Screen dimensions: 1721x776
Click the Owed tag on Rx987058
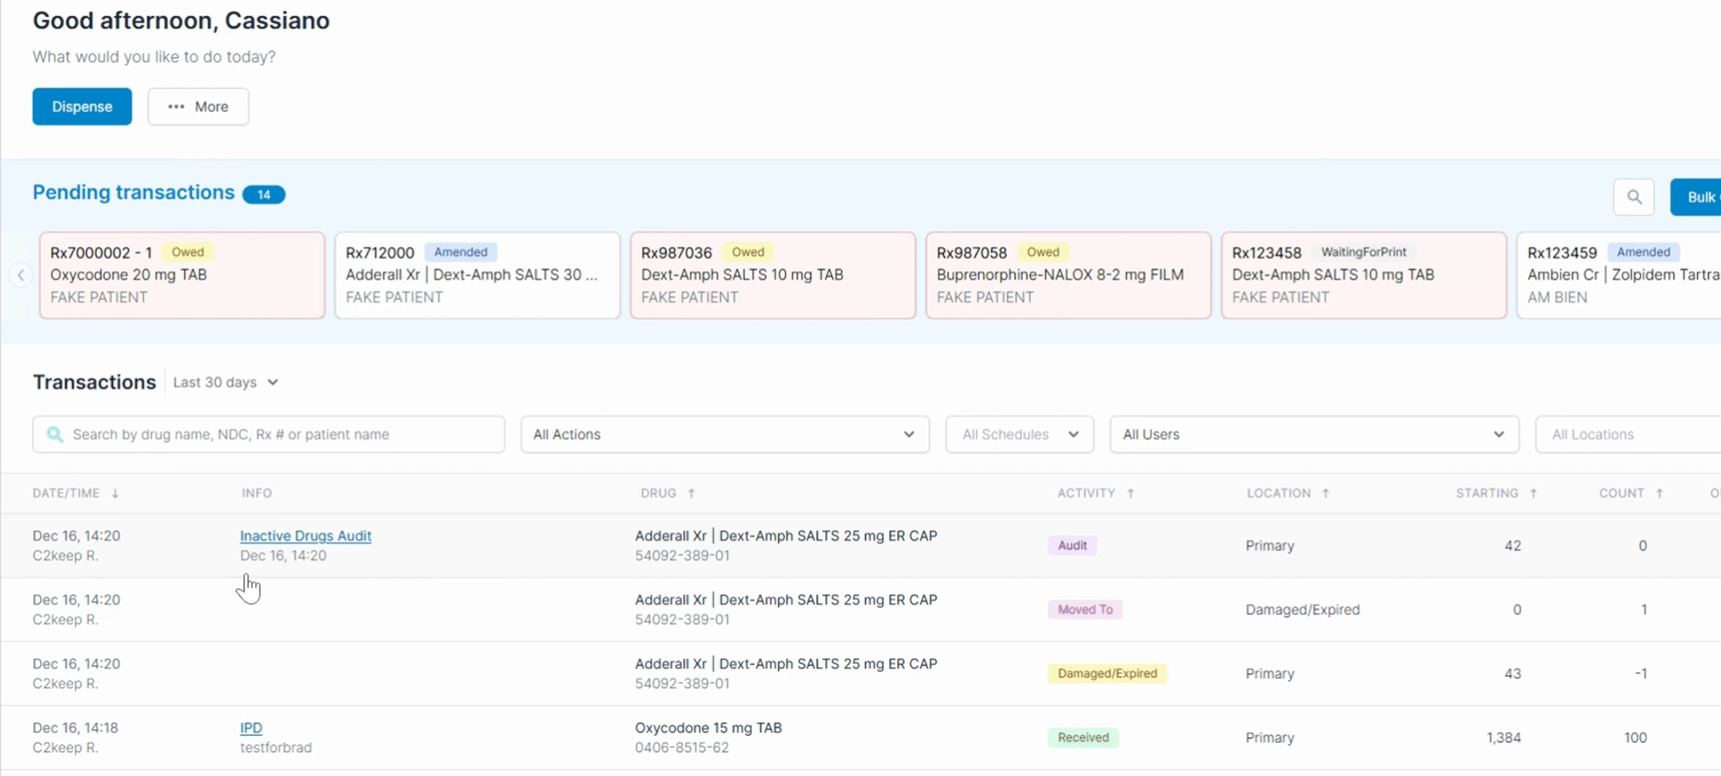(1043, 252)
